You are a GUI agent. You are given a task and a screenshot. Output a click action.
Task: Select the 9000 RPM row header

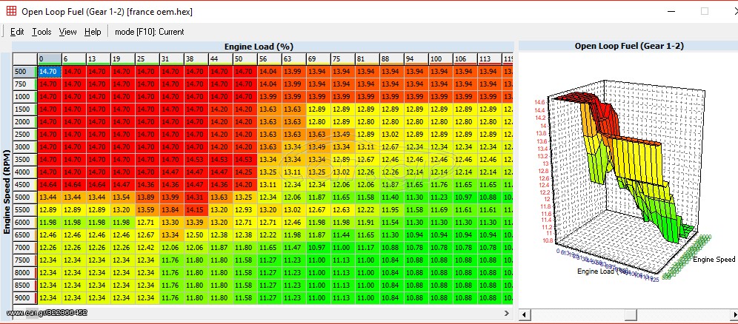(25, 297)
